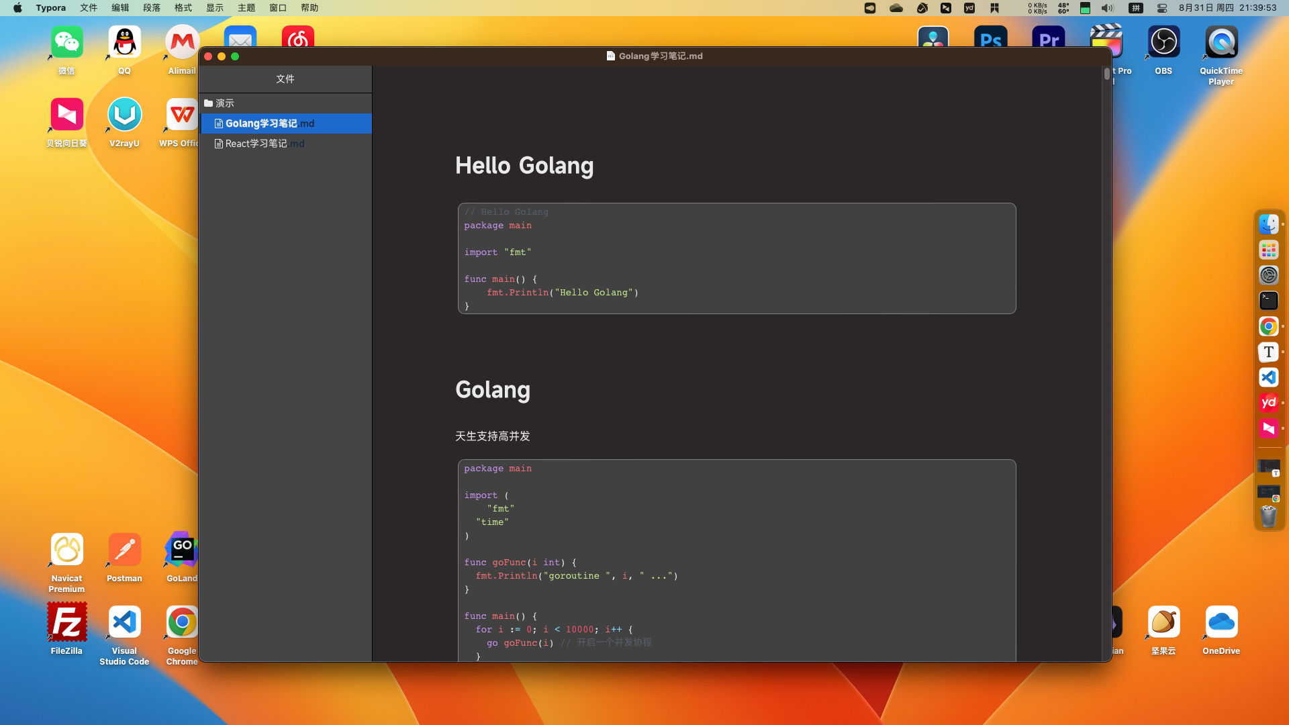Click the FileZilla desktop icon
Viewport: 1289px width, 725px height.
coord(66,622)
